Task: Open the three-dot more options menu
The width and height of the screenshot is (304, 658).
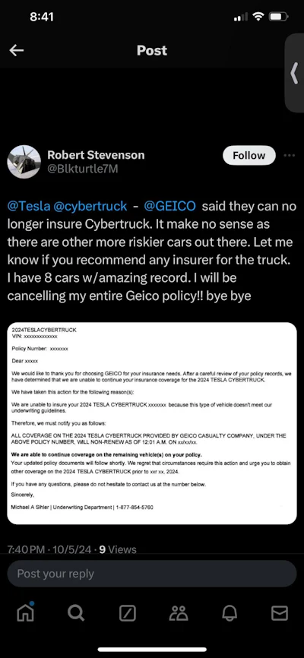Action: click(290, 155)
